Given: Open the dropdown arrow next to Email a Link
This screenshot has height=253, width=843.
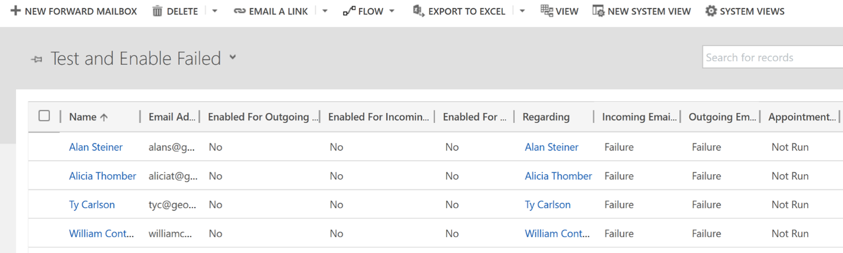Looking at the screenshot, I should [325, 11].
